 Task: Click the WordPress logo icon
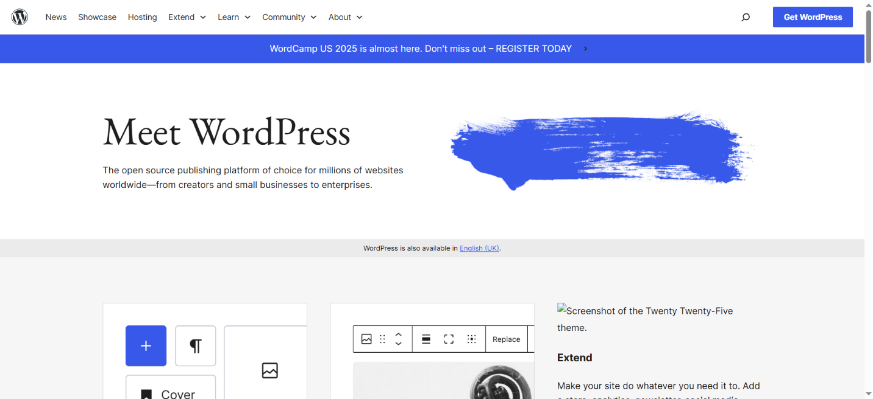(x=19, y=16)
